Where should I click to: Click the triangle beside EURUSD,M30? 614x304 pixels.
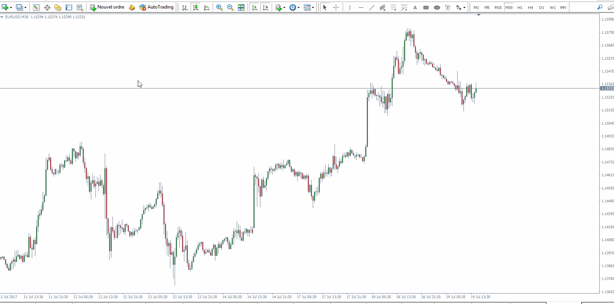(2, 17)
